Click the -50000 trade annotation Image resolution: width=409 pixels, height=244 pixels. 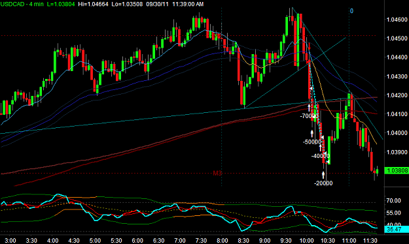click(312, 142)
